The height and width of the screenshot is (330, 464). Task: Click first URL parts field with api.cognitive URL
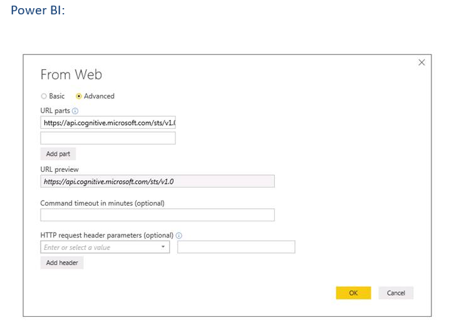pos(108,122)
